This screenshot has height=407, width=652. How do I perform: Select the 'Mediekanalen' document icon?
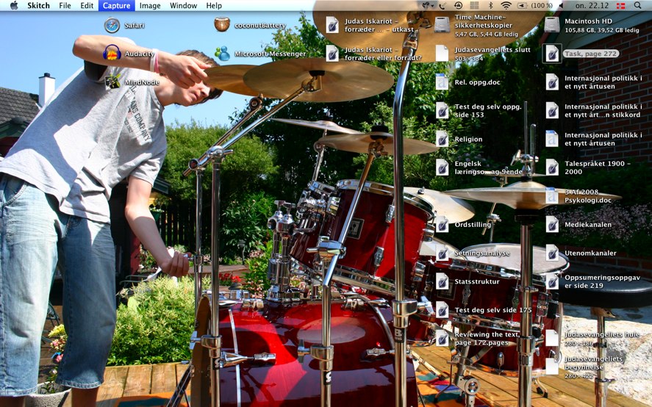[x=552, y=225]
